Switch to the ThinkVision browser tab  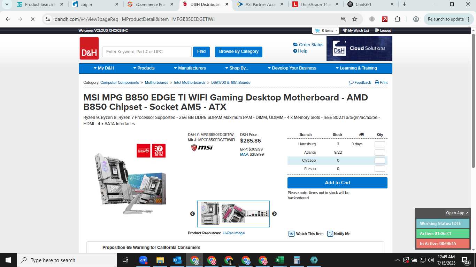[x=312, y=5]
